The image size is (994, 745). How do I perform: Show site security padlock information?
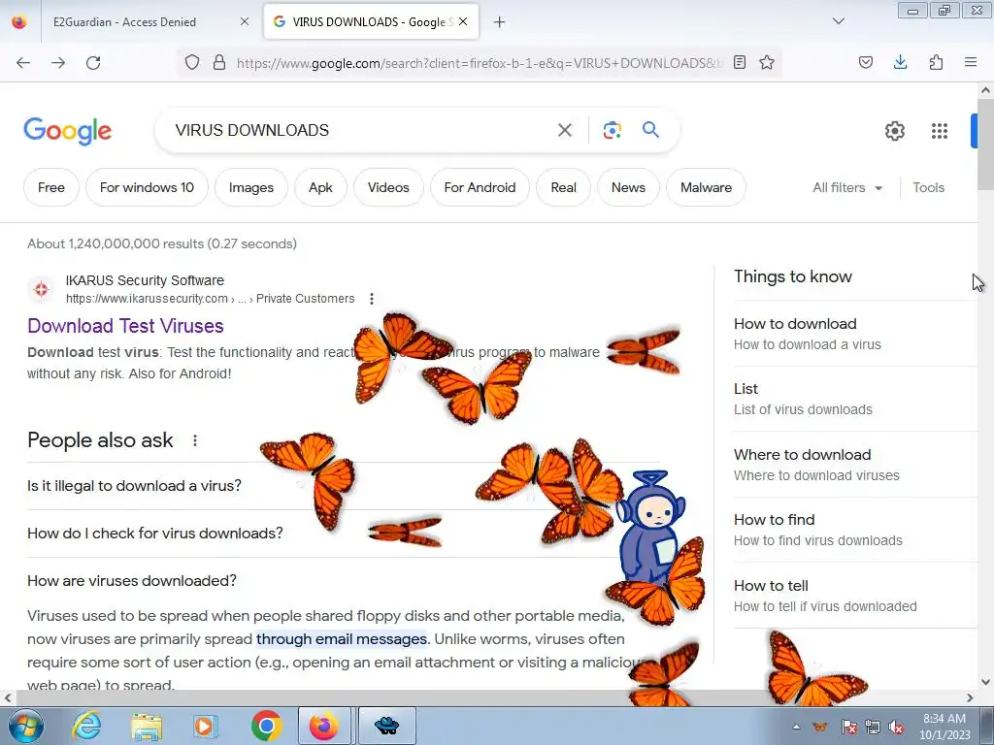(219, 62)
